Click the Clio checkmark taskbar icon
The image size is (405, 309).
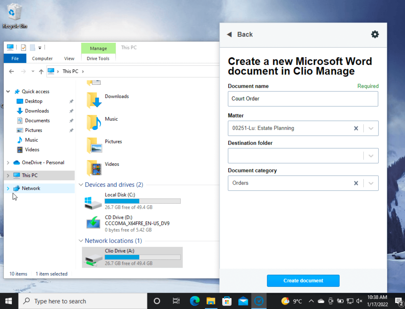259,301
